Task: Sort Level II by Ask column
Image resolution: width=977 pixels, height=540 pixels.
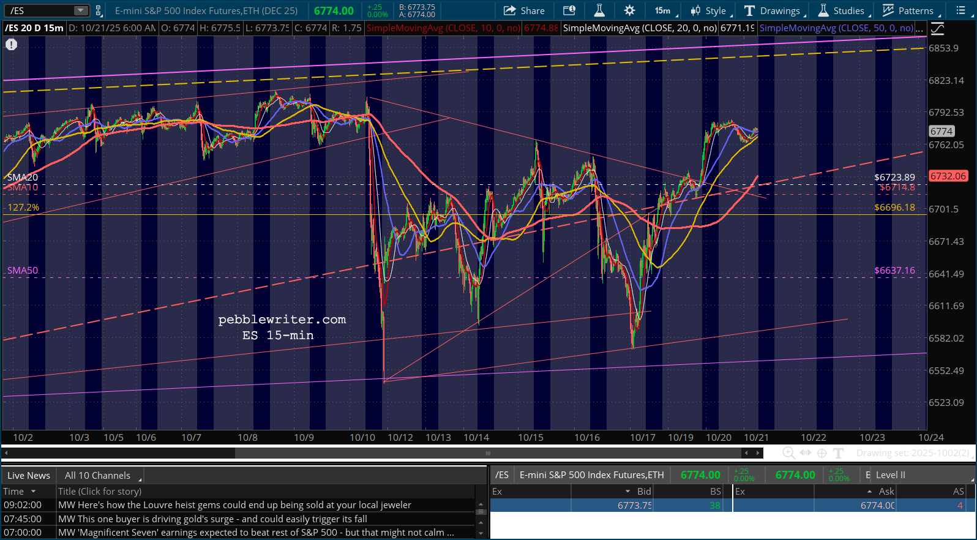Action: click(x=856, y=492)
